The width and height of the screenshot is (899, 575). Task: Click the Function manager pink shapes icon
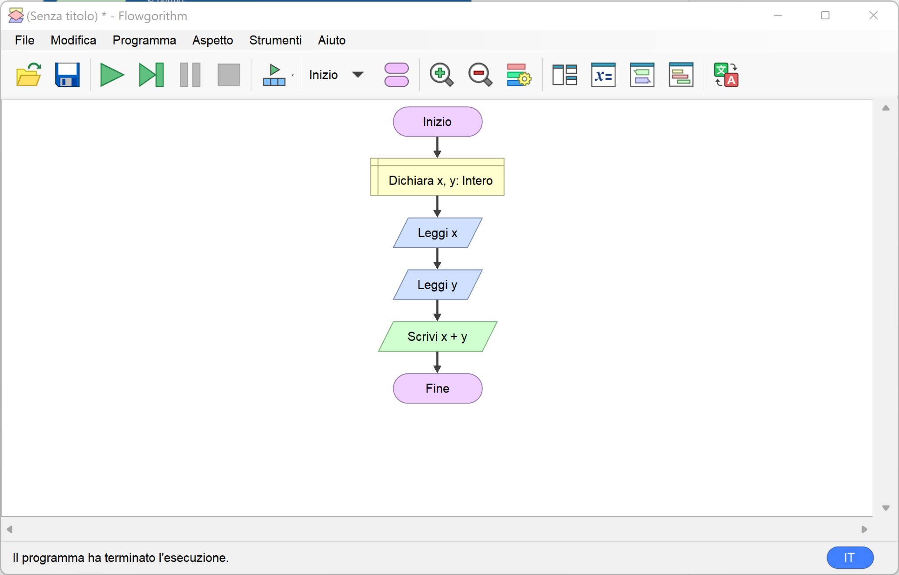396,75
